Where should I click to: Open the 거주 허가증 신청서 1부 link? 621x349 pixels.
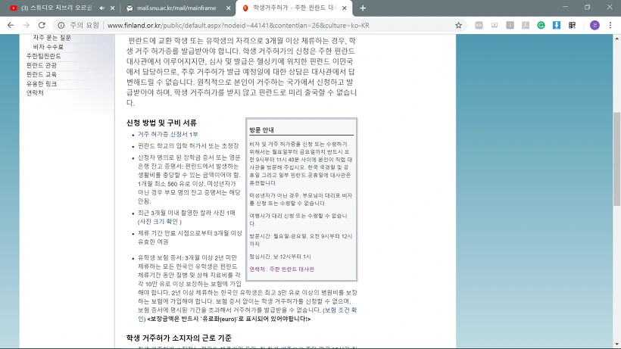pyautogui.click(x=168, y=134)
